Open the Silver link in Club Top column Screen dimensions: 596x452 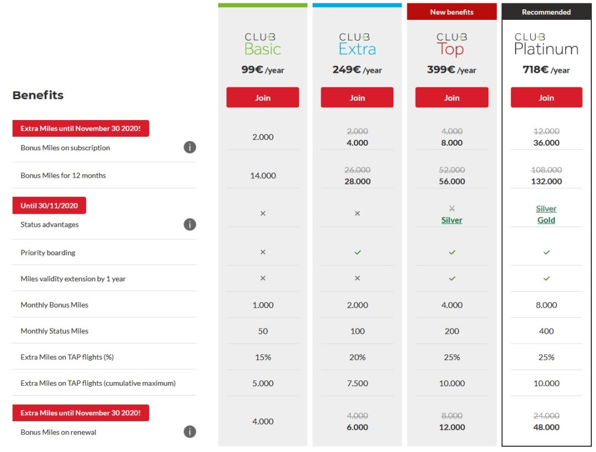coord(452,220)
